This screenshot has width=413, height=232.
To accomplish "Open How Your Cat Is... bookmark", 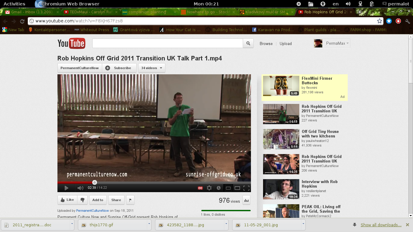I will click(x=180, y=30).
